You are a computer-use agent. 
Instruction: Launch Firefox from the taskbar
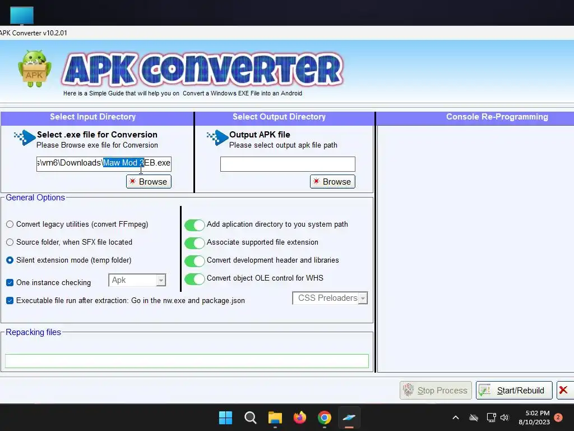tap(300, 418)
